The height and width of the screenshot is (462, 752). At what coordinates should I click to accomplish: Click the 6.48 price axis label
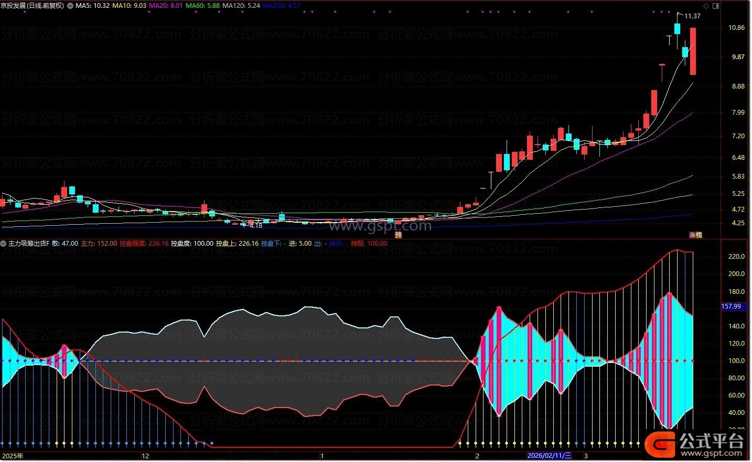738,158
